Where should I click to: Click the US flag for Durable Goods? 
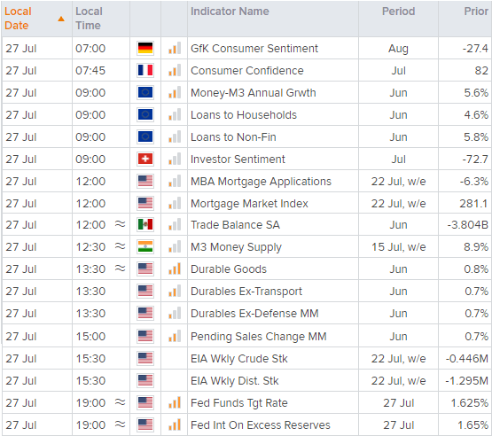pos(145,269)
